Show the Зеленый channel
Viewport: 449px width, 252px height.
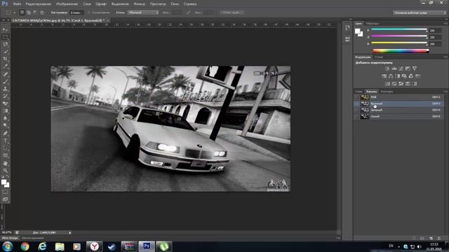click(x=357, y=110)
